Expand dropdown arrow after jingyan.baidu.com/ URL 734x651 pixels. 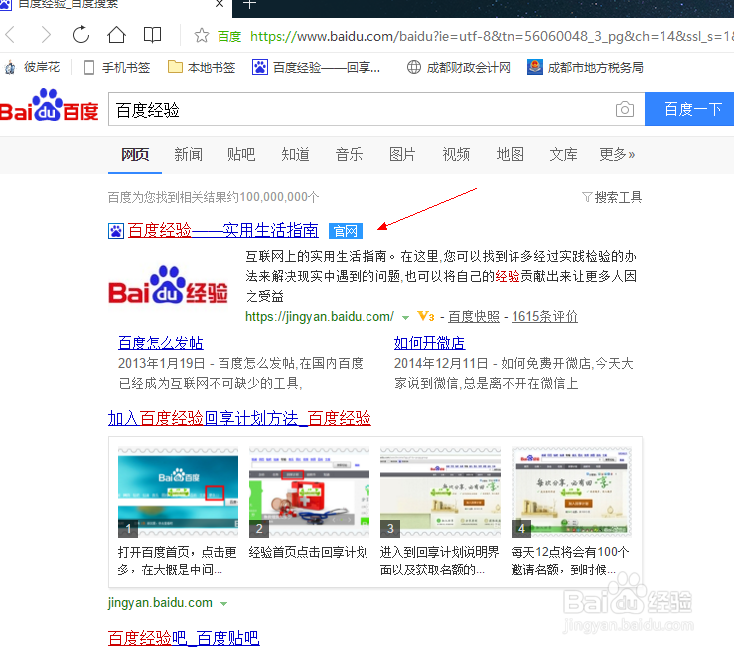point(406,317)
